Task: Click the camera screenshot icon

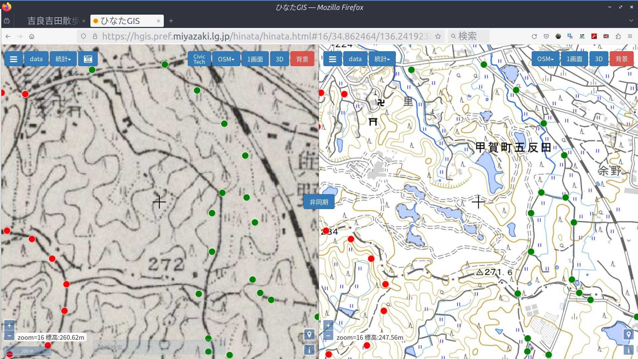Action: (x=88, y=59)
